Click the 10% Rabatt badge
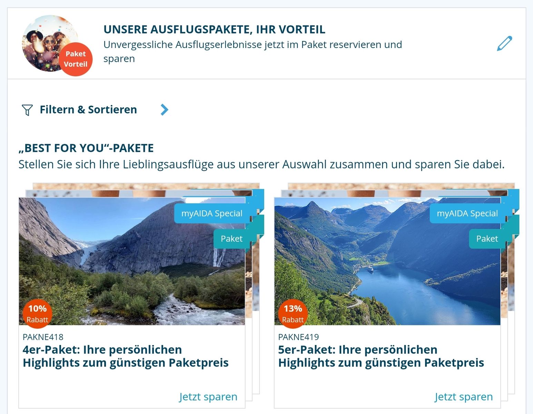This screenshot has height=414, width=533. click(37, 314)
